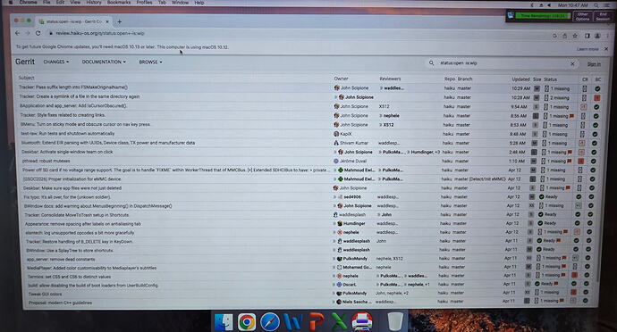
Task: Click John Scipione's avatar in first row
Action: tap(336, 88)
